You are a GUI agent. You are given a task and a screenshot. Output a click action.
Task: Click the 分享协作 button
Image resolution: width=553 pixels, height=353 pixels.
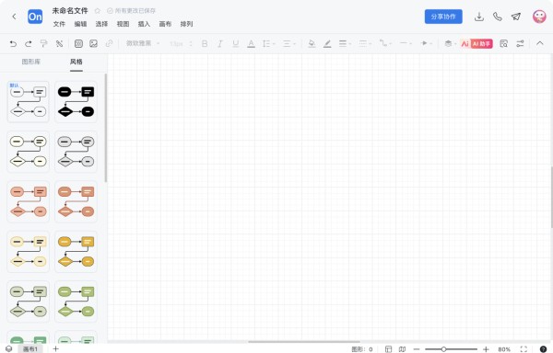(x=443, y=17)
